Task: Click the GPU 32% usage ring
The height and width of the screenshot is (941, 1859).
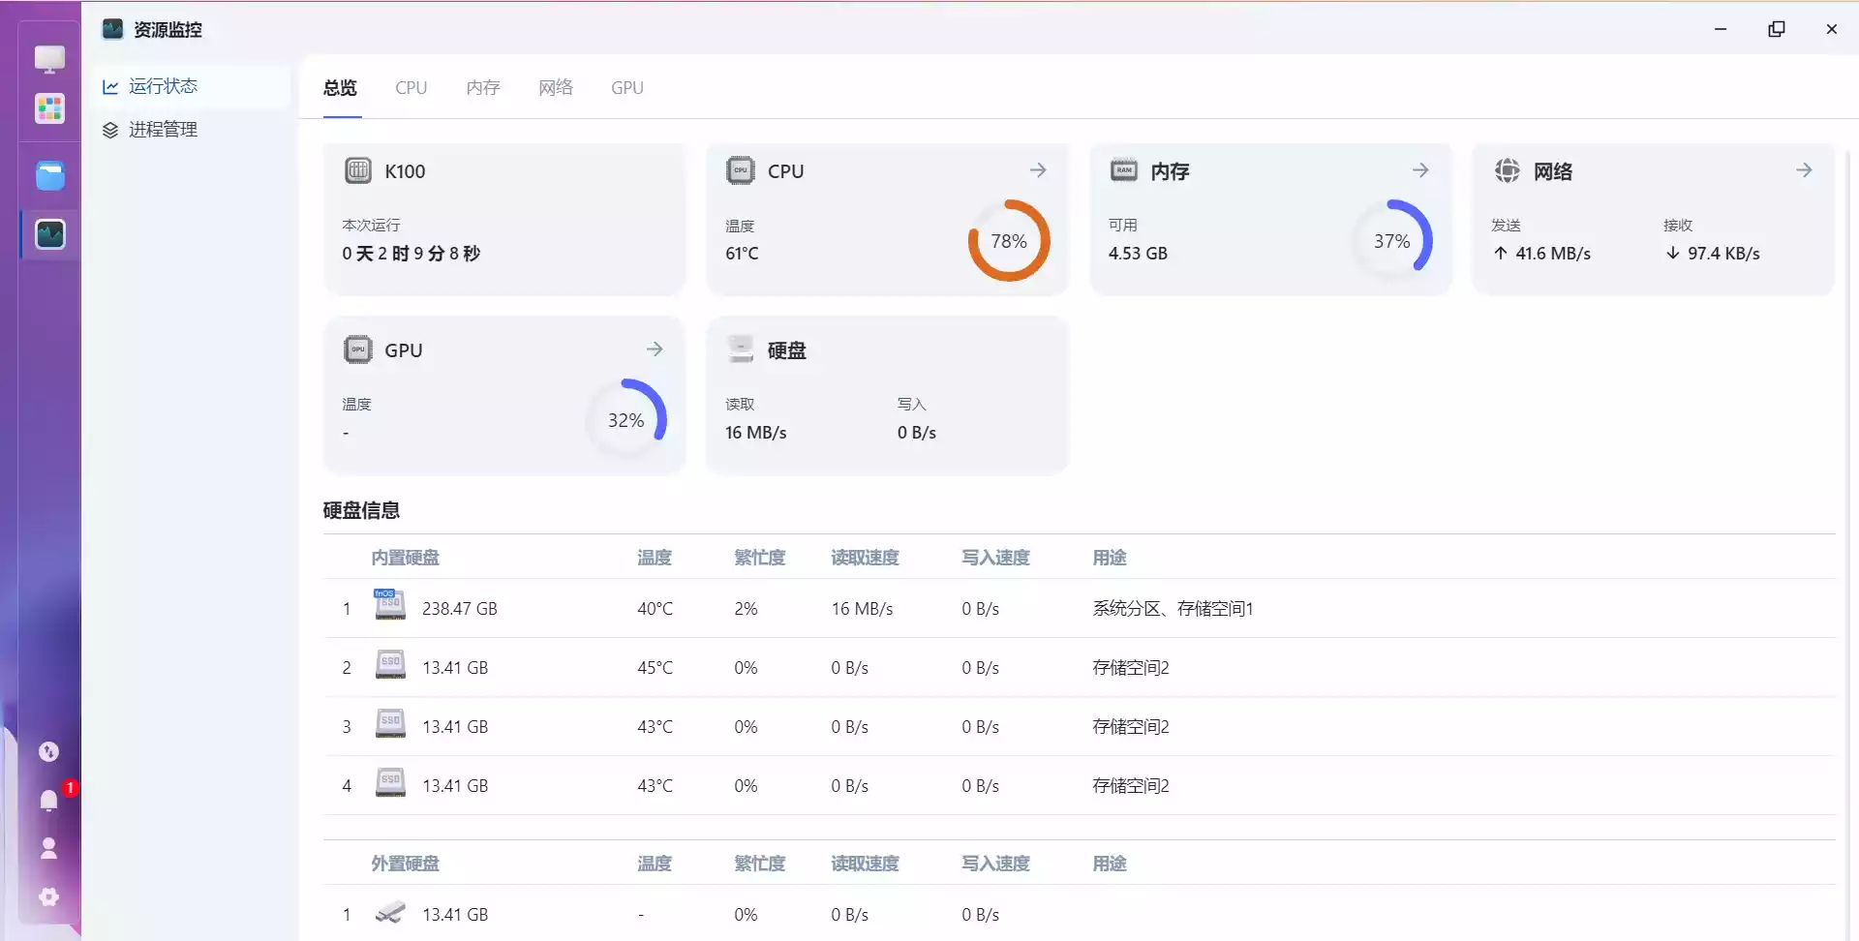Action: point(626,420)
